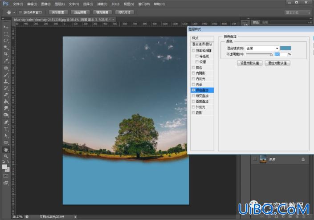This screenshot has width=314, height=220.
Task: Click 不透明度 slider handle
Action: [271, 54]
